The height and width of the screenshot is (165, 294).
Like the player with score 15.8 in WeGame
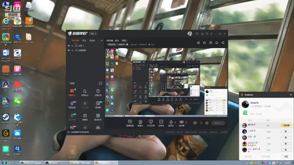point(286,144)
